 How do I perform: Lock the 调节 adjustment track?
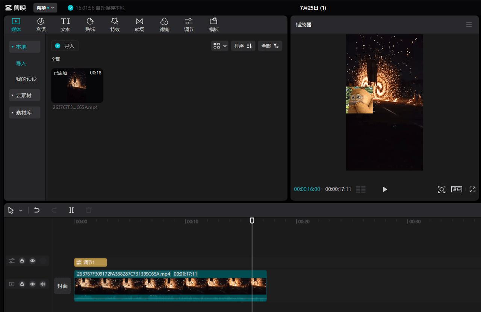22,261
